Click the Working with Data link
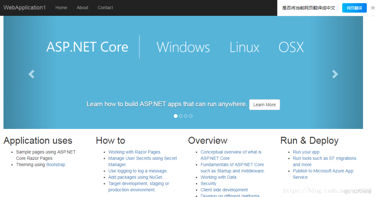Image resolution: width=375 pixels, height=197 pixels. [x=218, y=177]
